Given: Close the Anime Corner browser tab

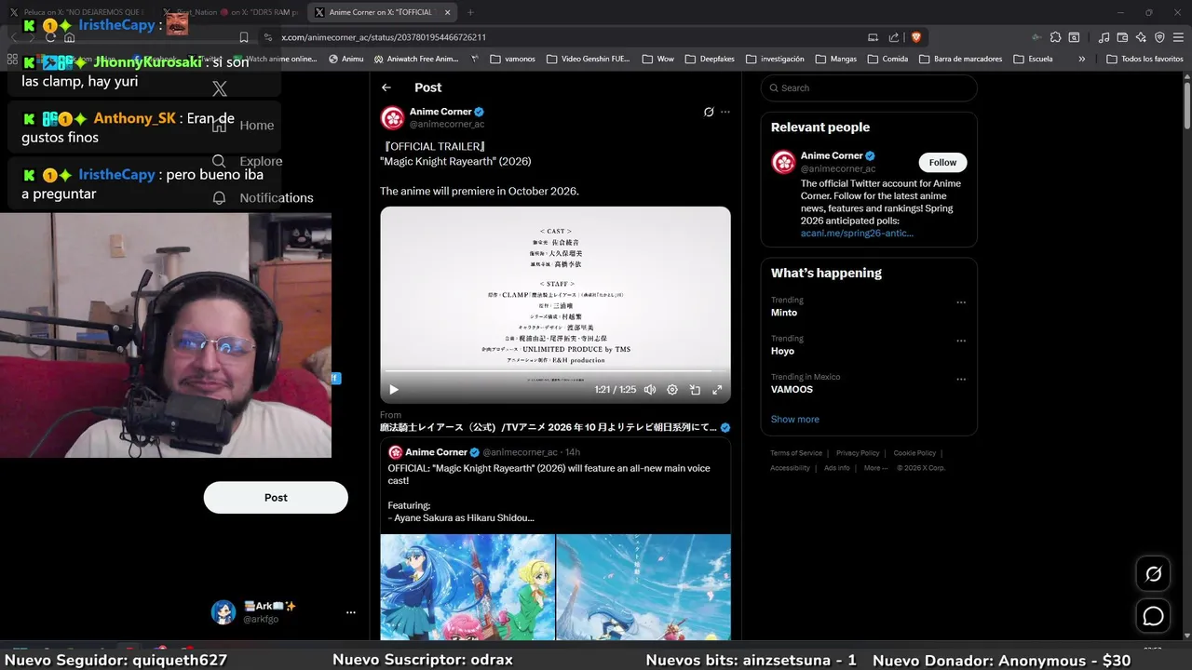Looking at the screenshot, I should (447, 12).
